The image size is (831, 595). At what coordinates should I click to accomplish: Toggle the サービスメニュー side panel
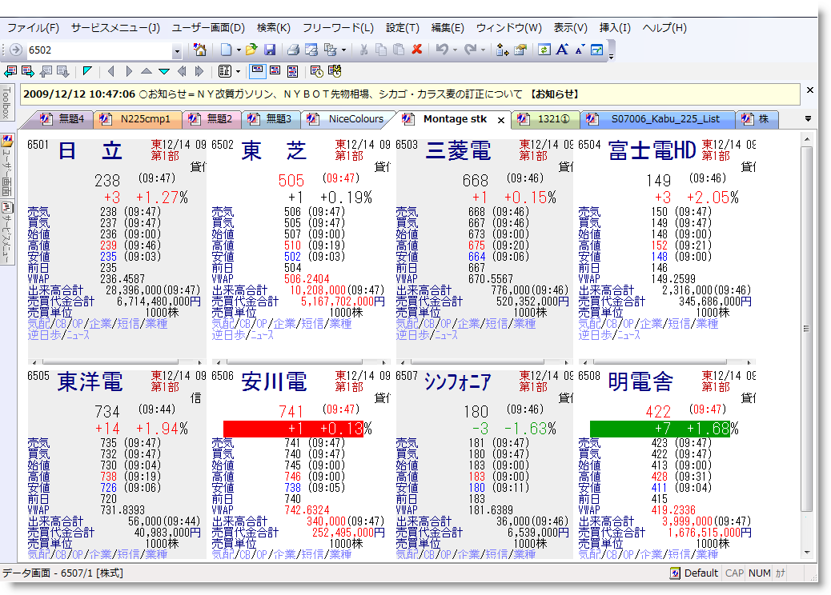click(7, 233)
